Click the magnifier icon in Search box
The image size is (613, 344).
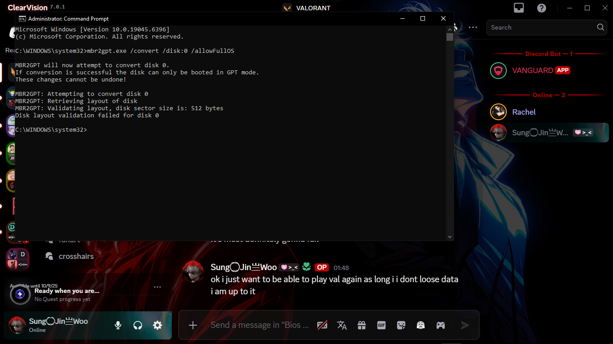[x=601, y=27]
